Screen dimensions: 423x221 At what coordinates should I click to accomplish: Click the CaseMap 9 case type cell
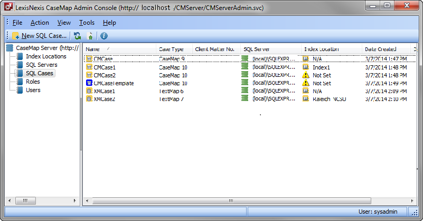[x=172, y=59]
